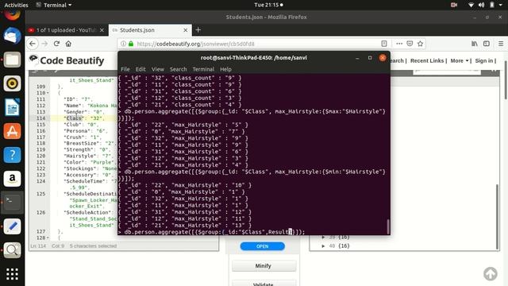Bookmark this page with star icon
Screen dimensions: 508x286
pos(420,44)
